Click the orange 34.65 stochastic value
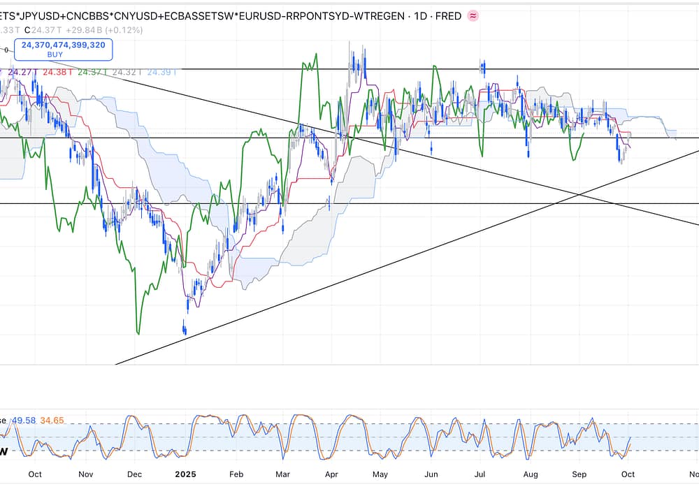The width and height of the screenshot is (699, 489). point(52,420)
